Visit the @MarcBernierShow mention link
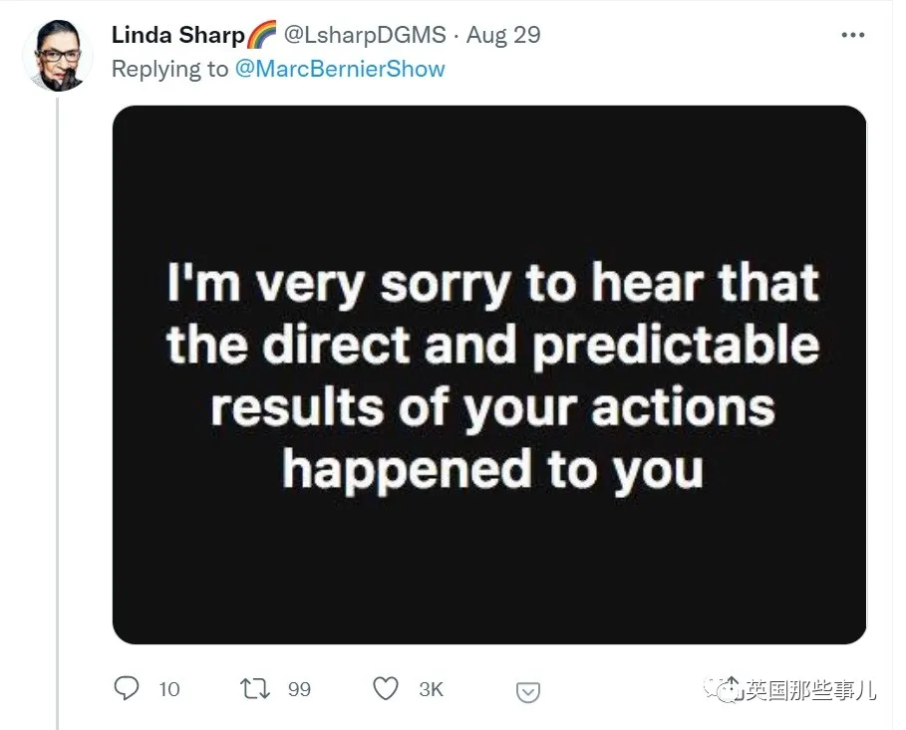 (x=340, y=69)
